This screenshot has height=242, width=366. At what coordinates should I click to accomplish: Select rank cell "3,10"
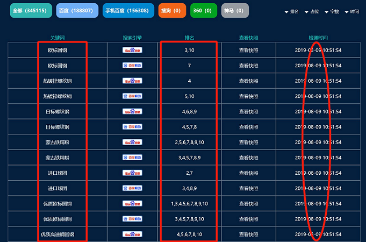189,50
